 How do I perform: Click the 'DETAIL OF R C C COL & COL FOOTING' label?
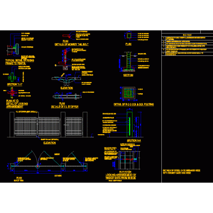134,104
